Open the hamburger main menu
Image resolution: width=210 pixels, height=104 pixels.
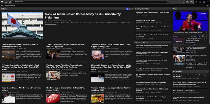click(6, 2)
